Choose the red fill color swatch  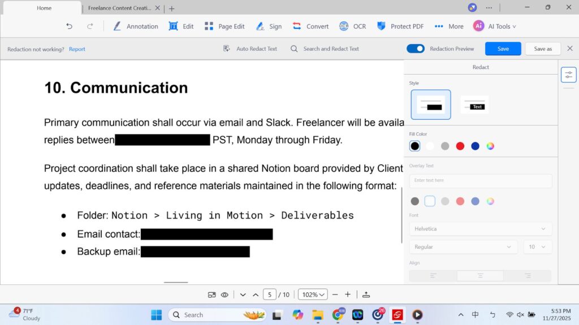pos(460,146)
